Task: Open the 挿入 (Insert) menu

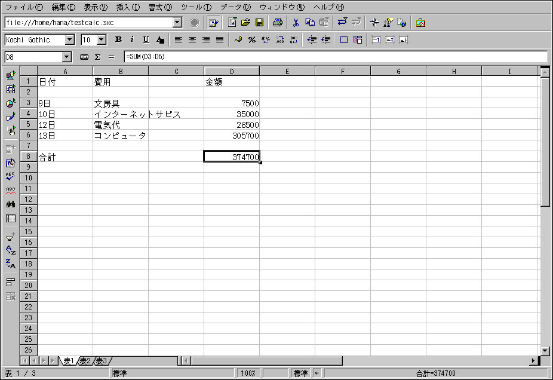Action: 128,7
